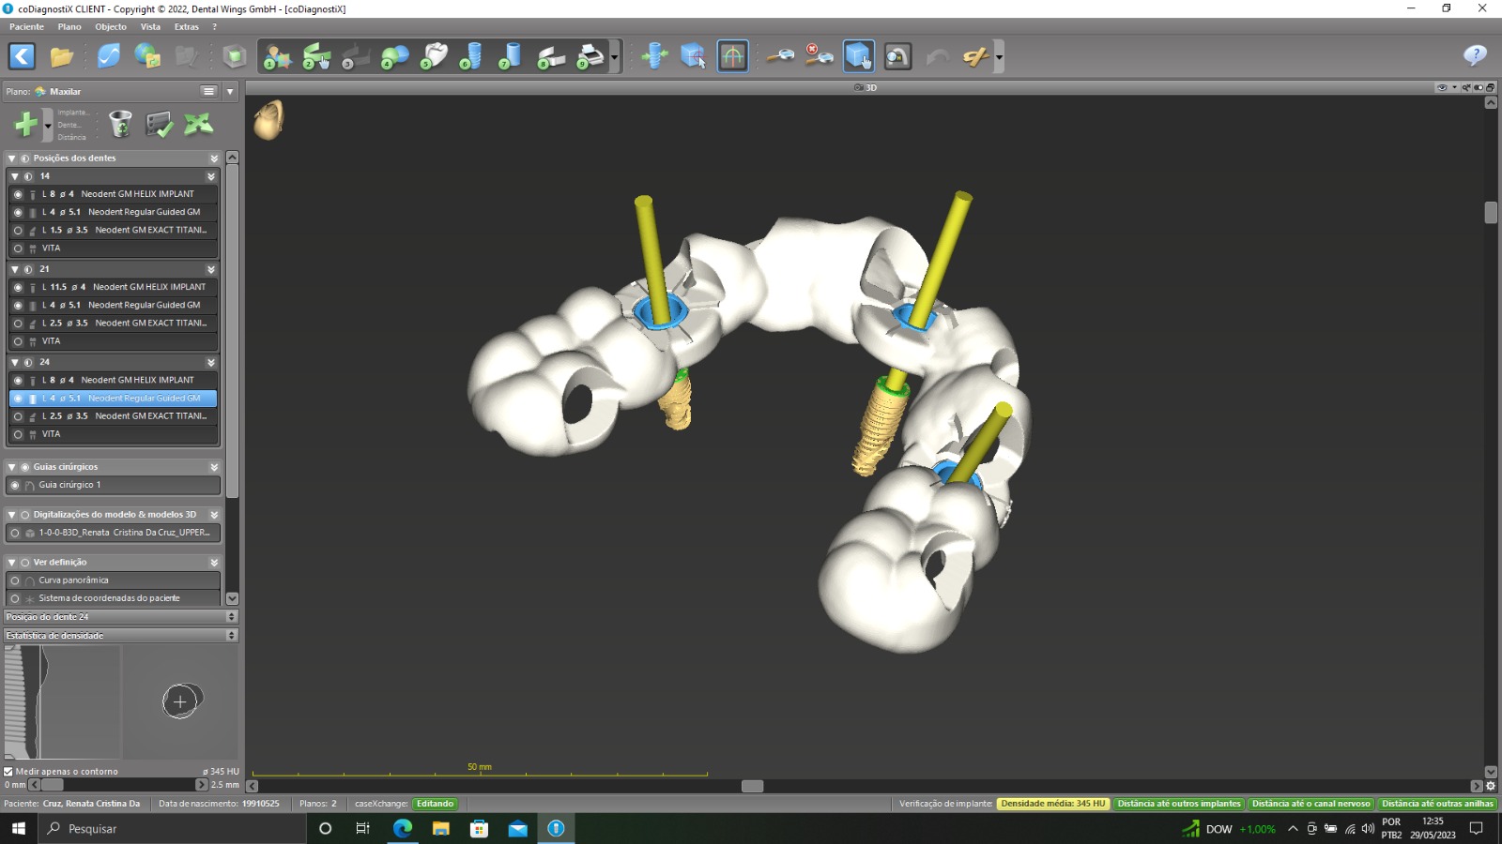Uncheck 'Medir apenas o contorno' checkbox
The width and height of the screenshot is (1502, 844).
pos(8,772)
